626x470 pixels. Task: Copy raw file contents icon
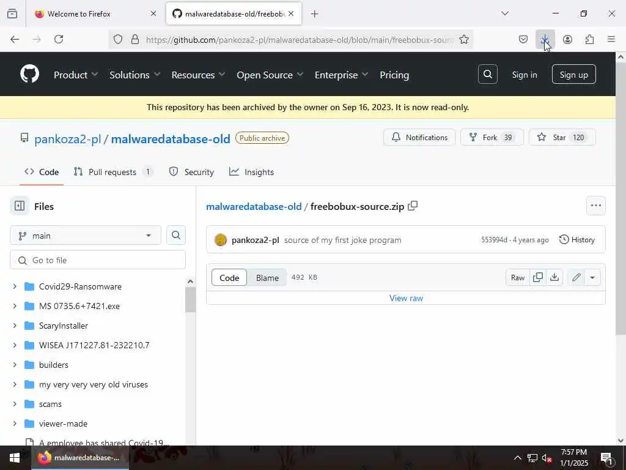click(538, 277)
